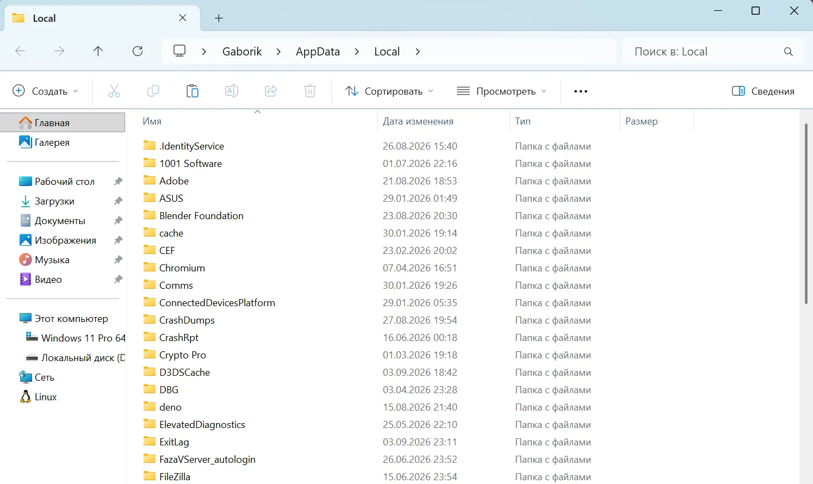Open a new tab with plus button

pos(219,18)
